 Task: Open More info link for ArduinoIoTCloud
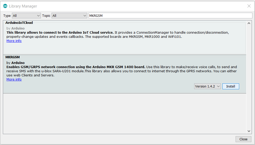[14, 41]
